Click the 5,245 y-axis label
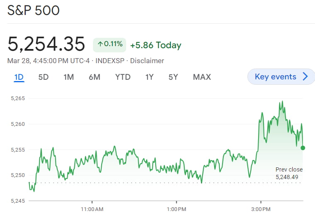Image resolution: width=315 pixels, height=216 pixels. point(18,201)
